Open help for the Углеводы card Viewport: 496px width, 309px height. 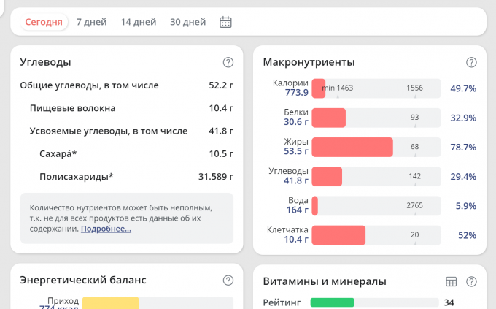click(x=228, y=62)
